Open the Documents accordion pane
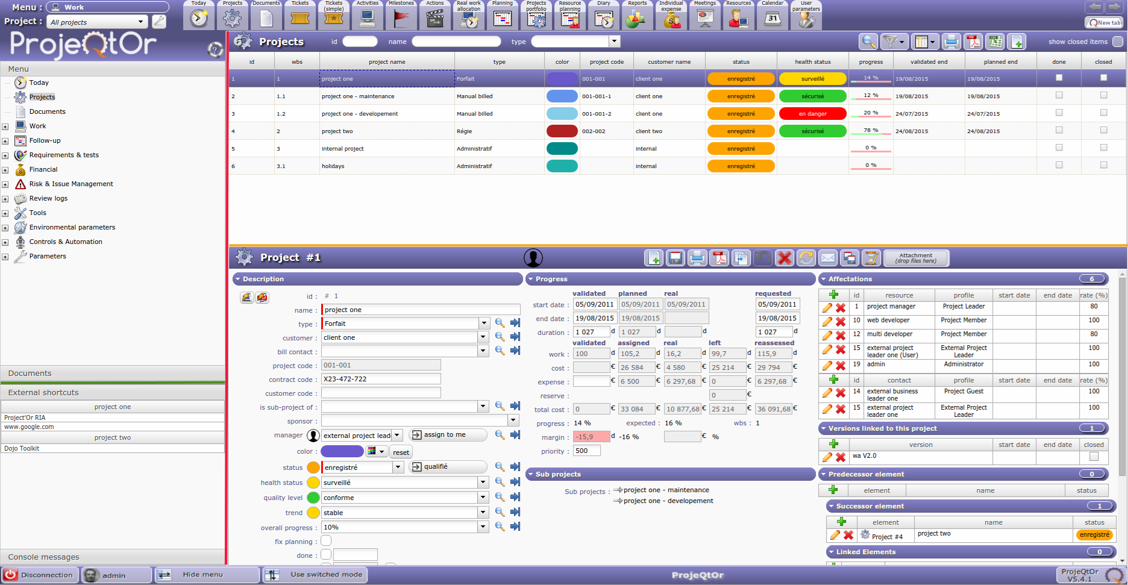The width and height of the screenshot is (1128, 585). click(113, 373)
